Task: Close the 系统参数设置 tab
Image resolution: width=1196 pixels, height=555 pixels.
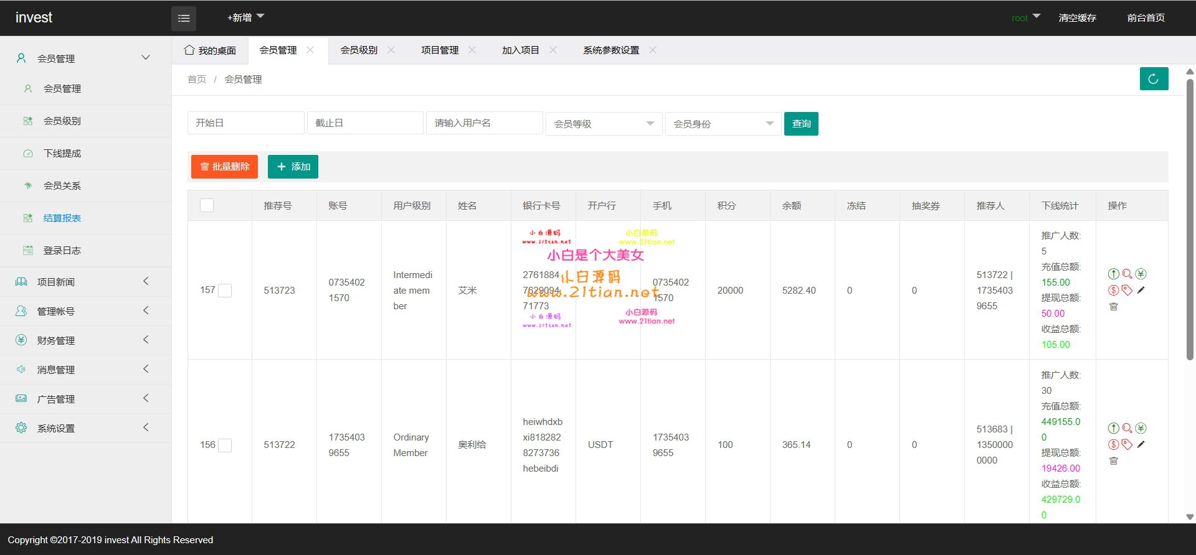Action: point(653,50)
